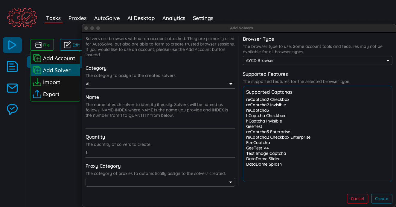
Task: Open the envelope mail sidebar icon
Action: coord(12,88)
